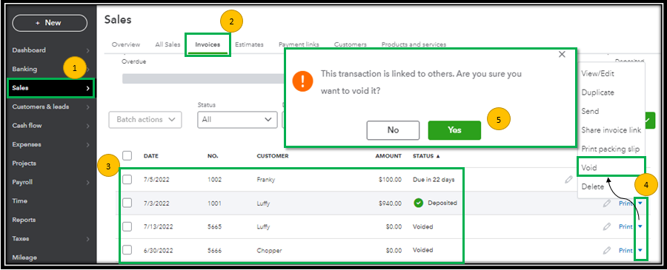This screenshot has height=270, width=667.
Task: Click pencil edit icon for invoice 5665
Action: 607,226
